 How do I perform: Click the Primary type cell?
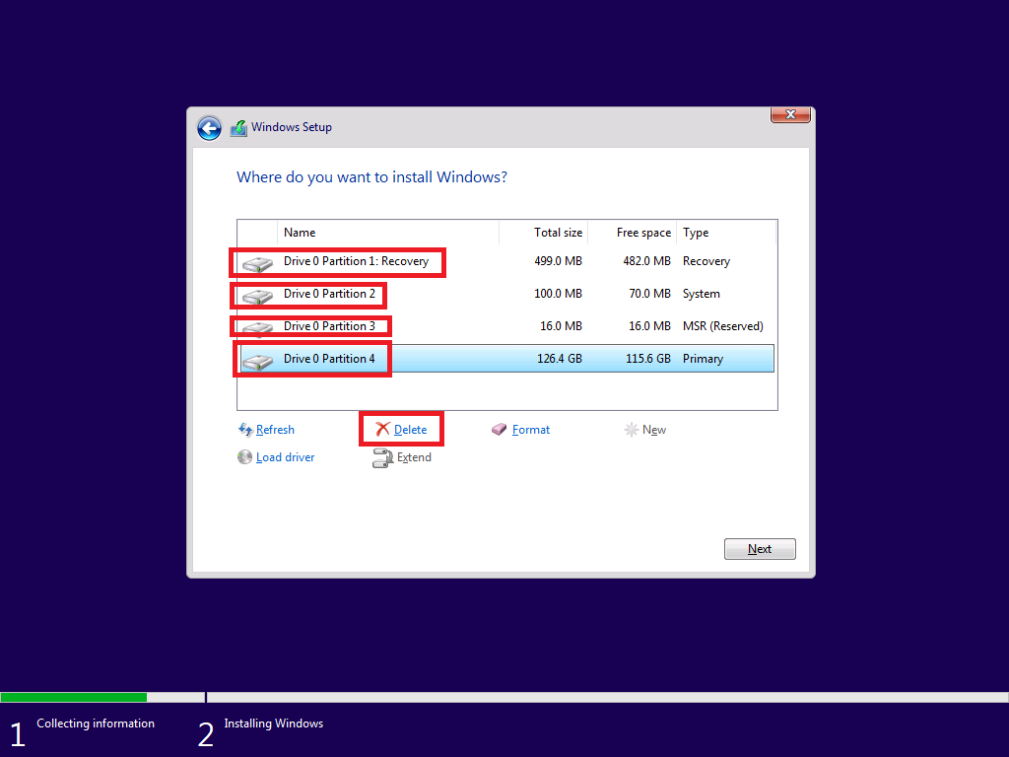(703, 359)
